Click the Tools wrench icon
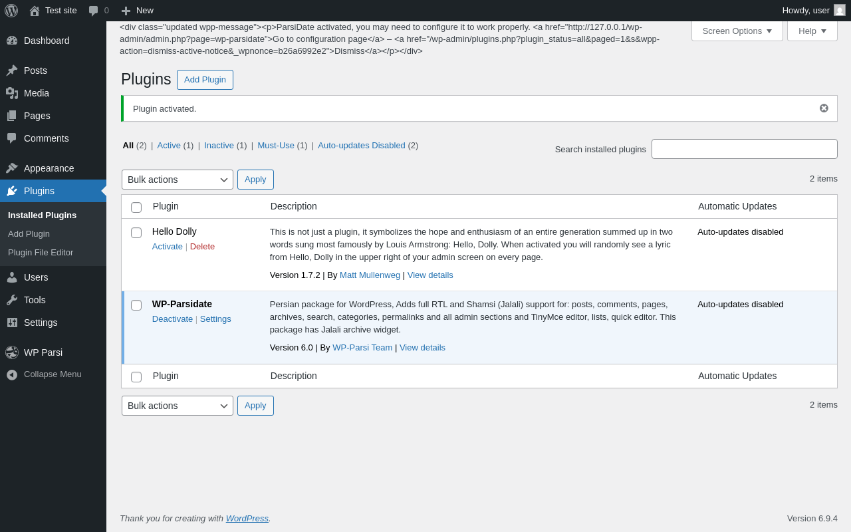This screenshot has width=851, height=532. [12, 300]
